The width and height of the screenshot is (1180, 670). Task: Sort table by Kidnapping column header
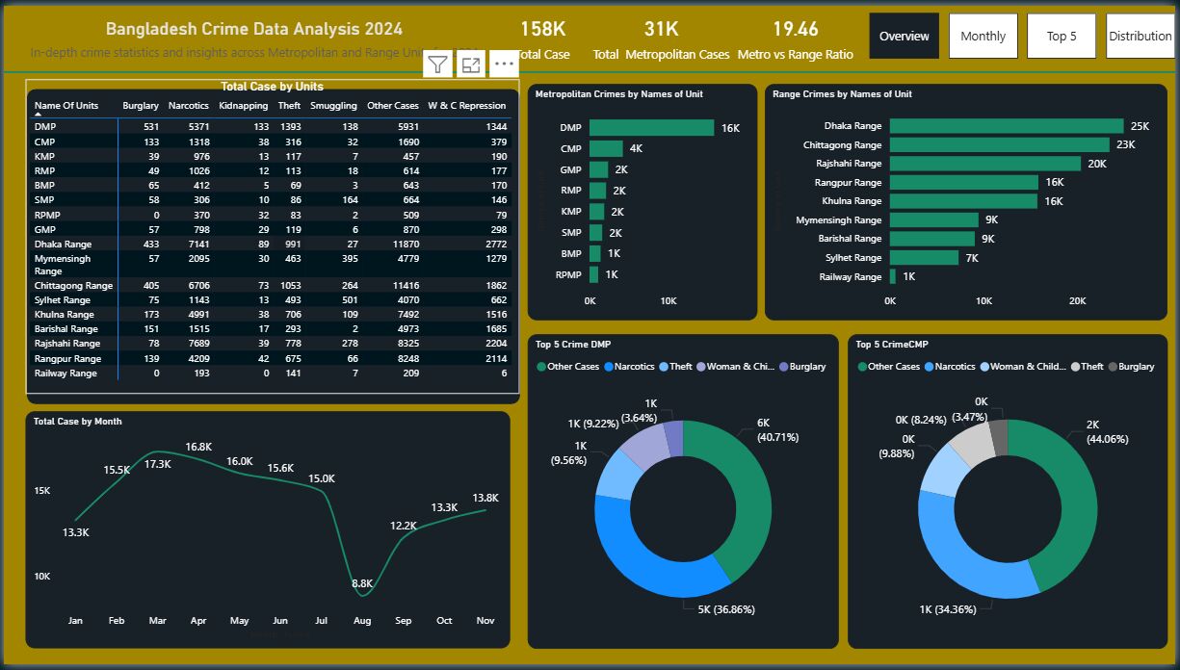[x=244, y=106]
